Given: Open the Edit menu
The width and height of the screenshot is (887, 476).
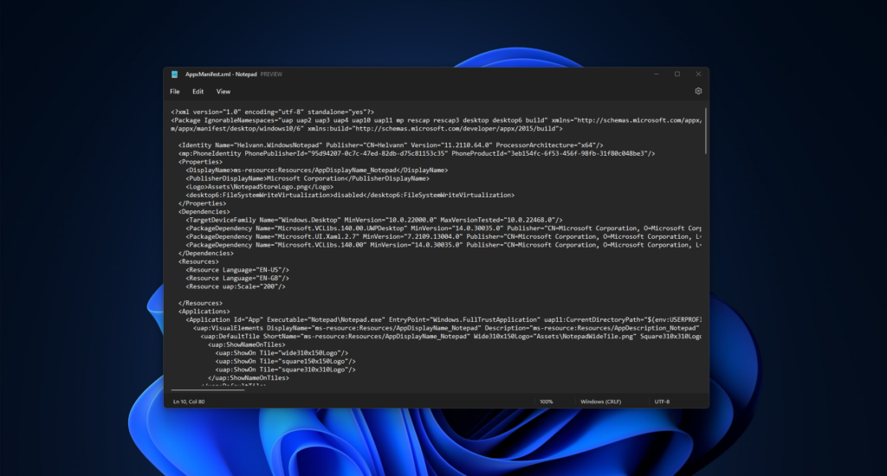Looking at the screenshot, I should click(198, 91).
